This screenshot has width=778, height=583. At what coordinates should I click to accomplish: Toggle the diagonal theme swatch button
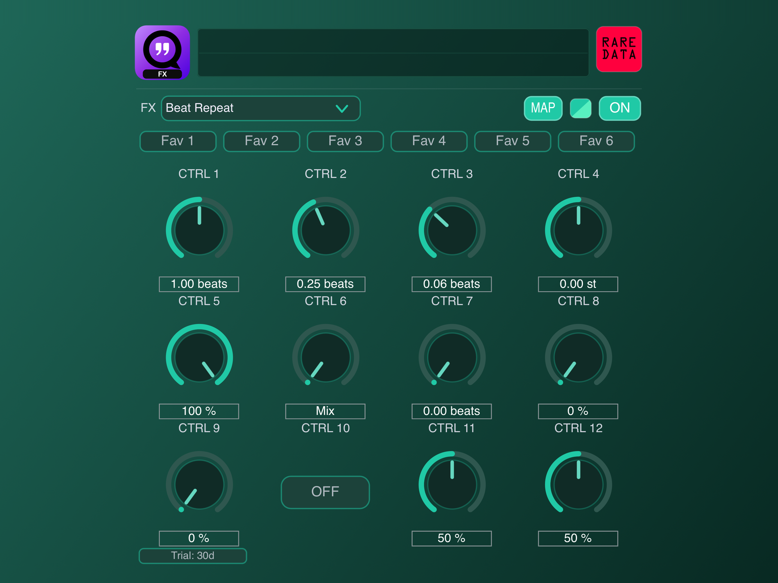580,108
